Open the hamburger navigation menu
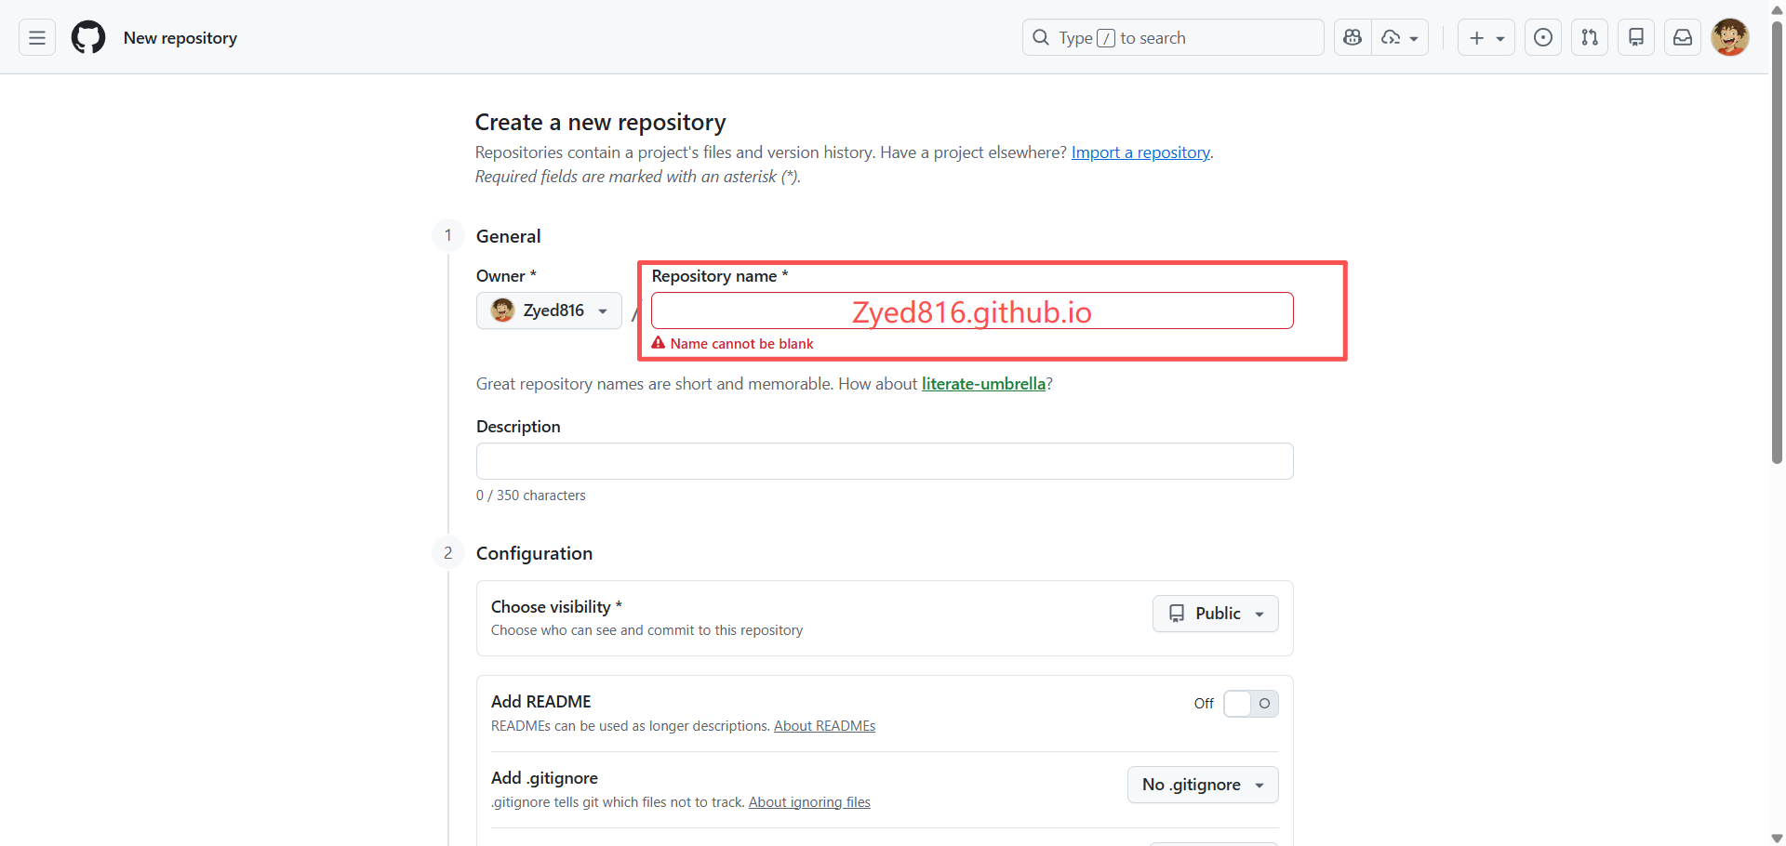This screenshot has width=1786, height=846. (x=37, y=37)
